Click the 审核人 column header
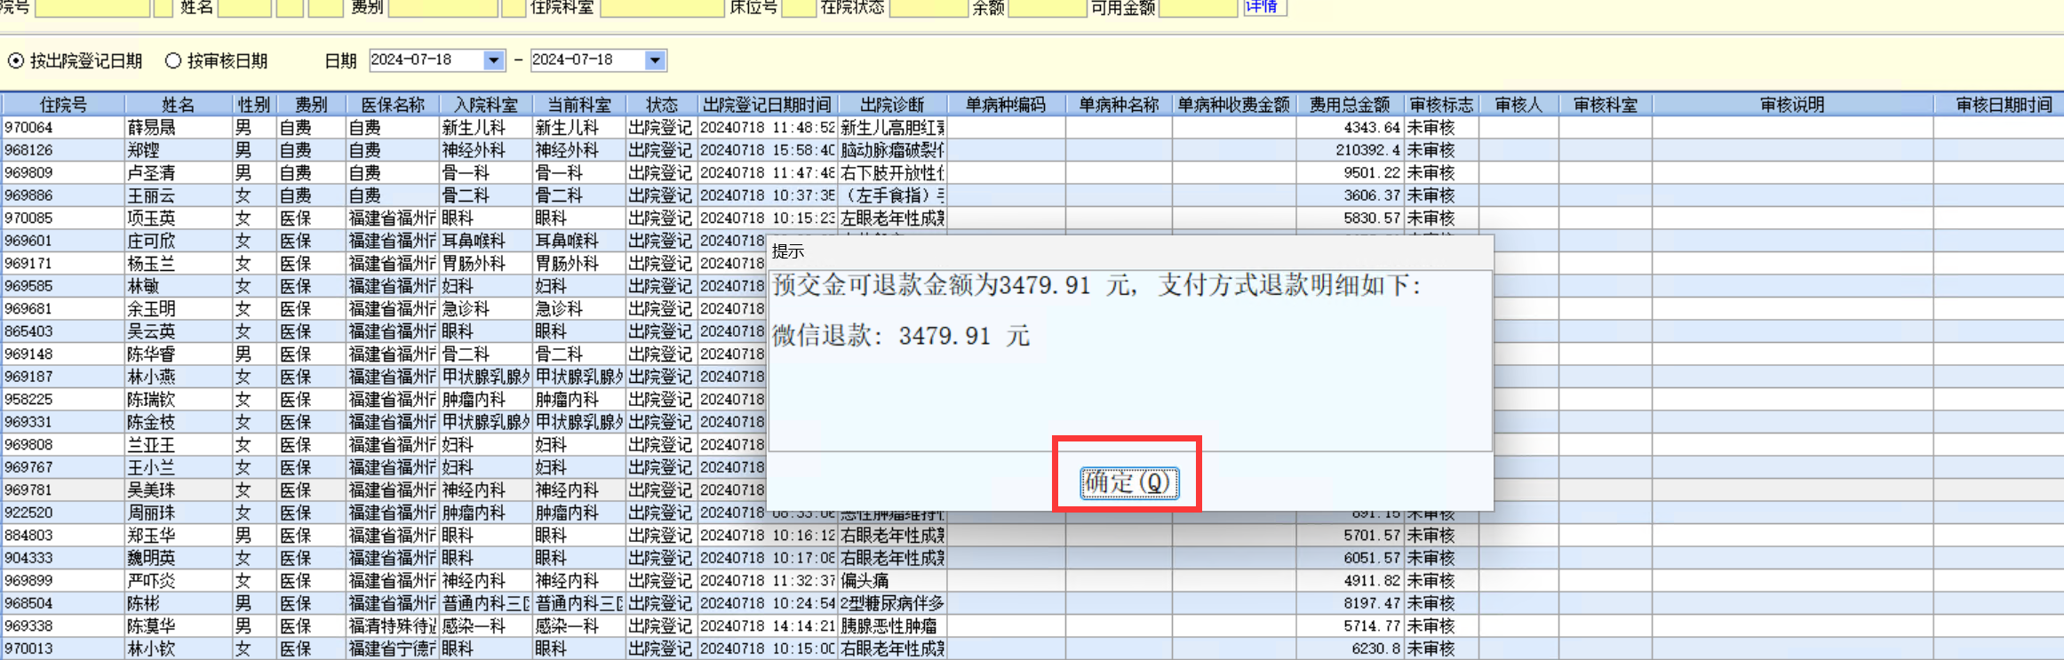The image size is (2064, 660). [x=1518, y=105]
